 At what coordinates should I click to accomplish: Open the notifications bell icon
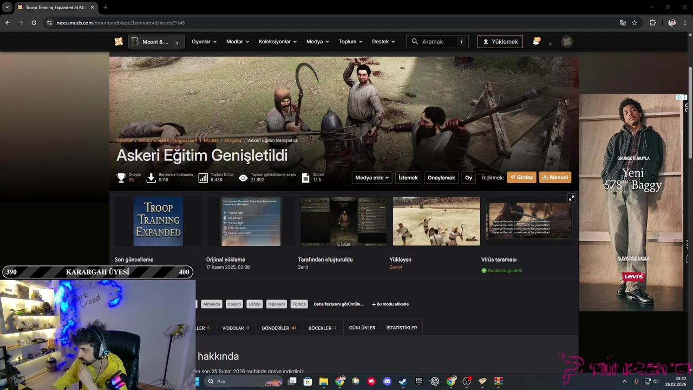[x=536, y=41]
